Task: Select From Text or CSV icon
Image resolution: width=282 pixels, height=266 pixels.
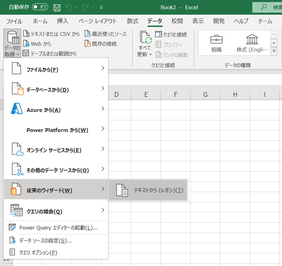Action: [26, 34]
